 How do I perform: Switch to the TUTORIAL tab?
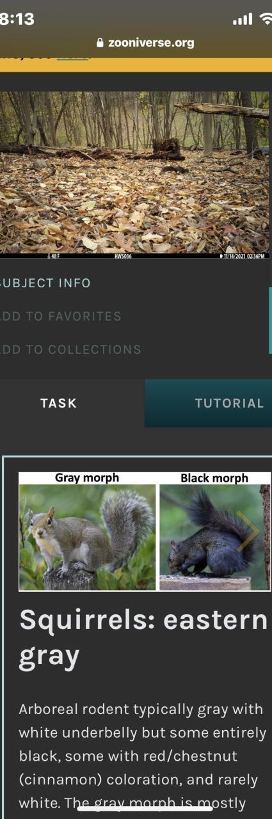(209, 403)
